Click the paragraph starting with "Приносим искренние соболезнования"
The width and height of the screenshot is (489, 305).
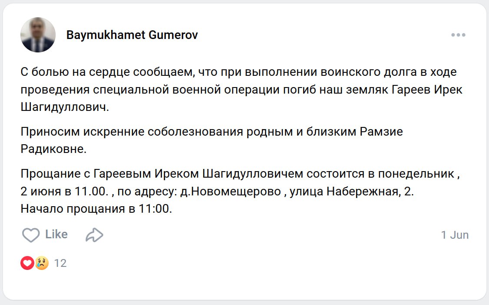[211, 132]
